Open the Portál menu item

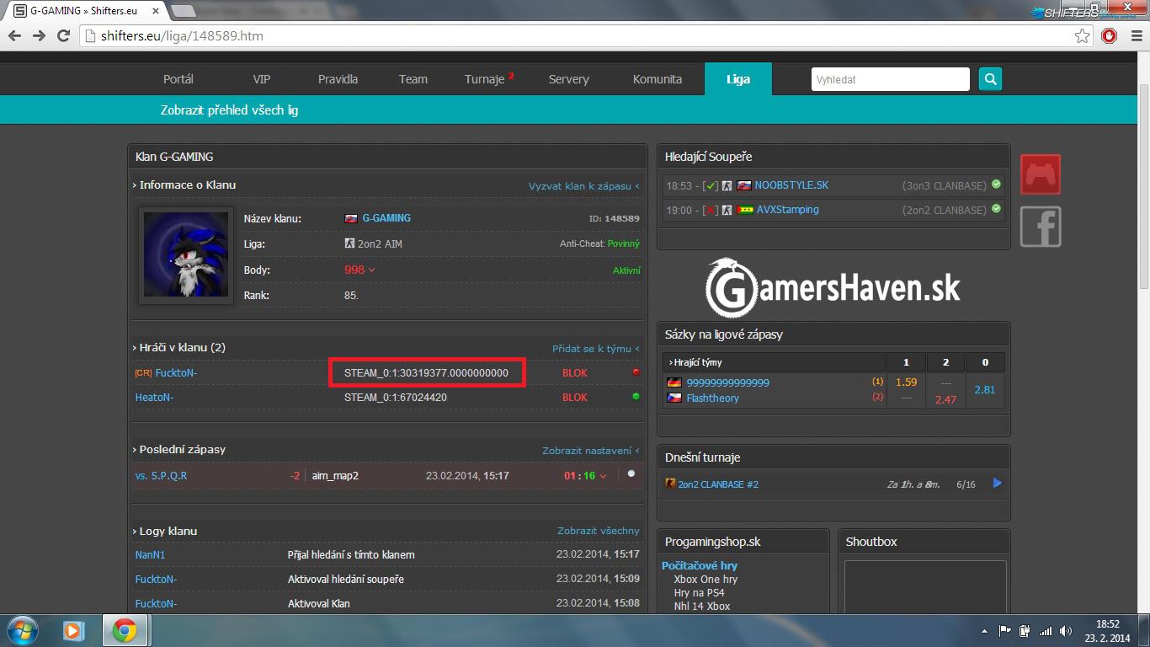pyautogui.click(x=178, y=79)
